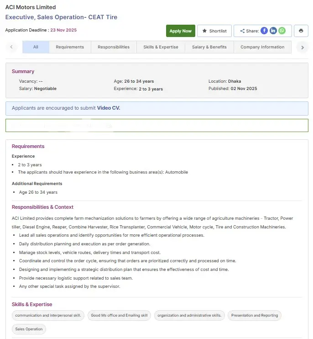Screen dimensions: 313x339
Task: Click the Video CV link
Action: point(109,108)
